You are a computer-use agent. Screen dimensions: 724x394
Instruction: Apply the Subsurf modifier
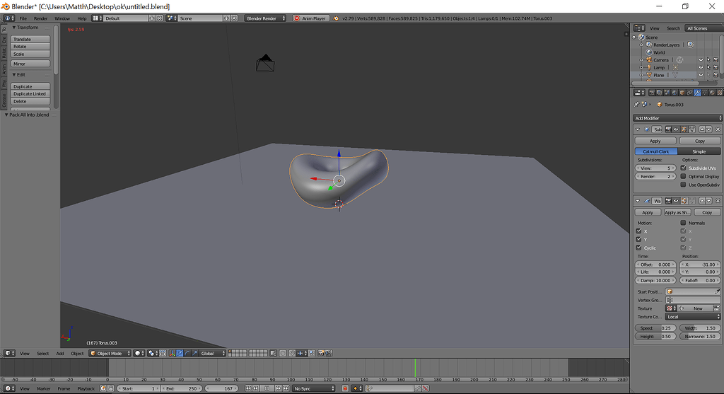[x=655, y=141]
